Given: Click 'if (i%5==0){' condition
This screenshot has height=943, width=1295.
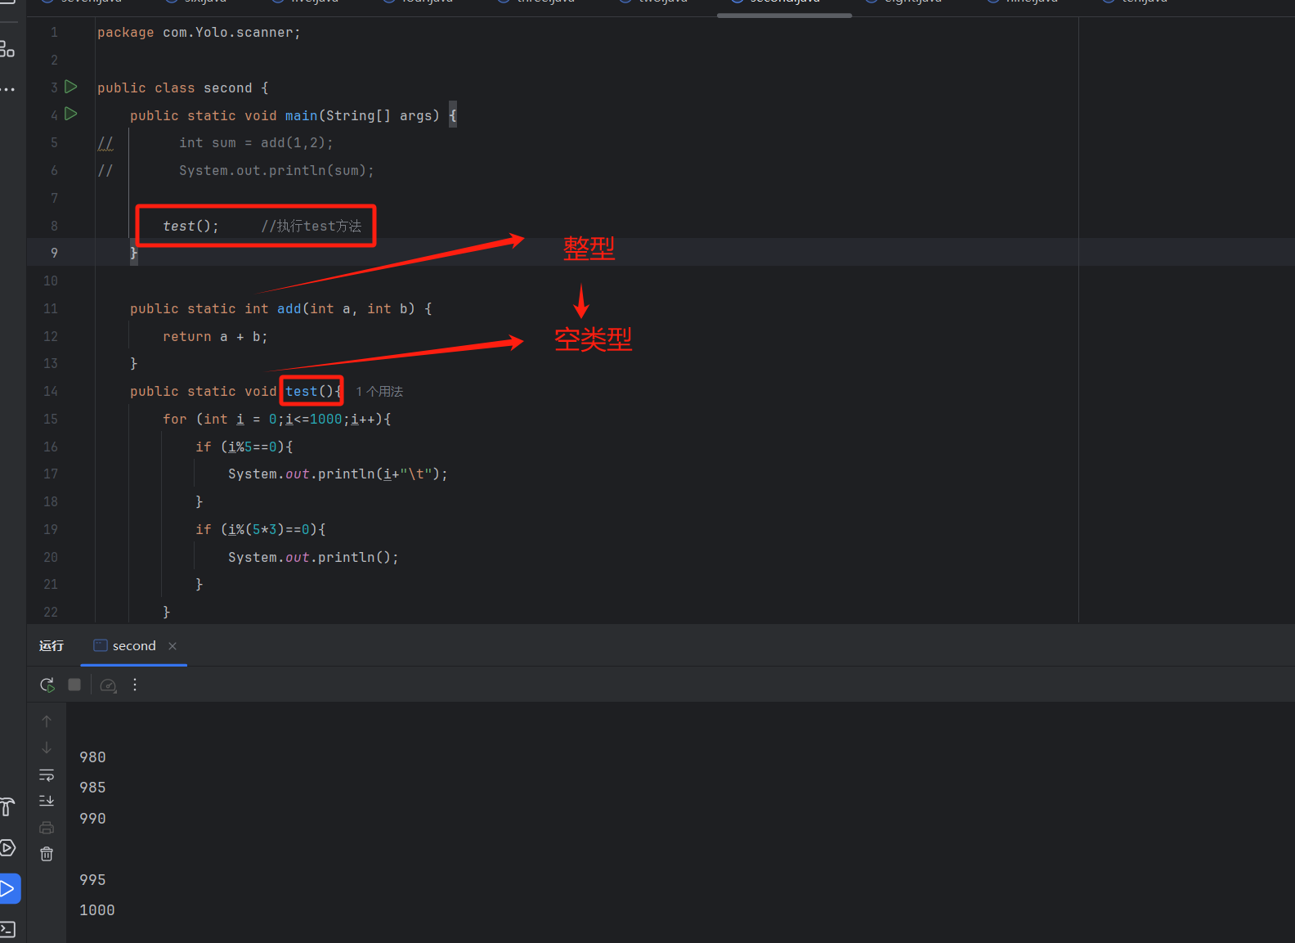Looking at the screenshot, I should click(x=244, y=447).
